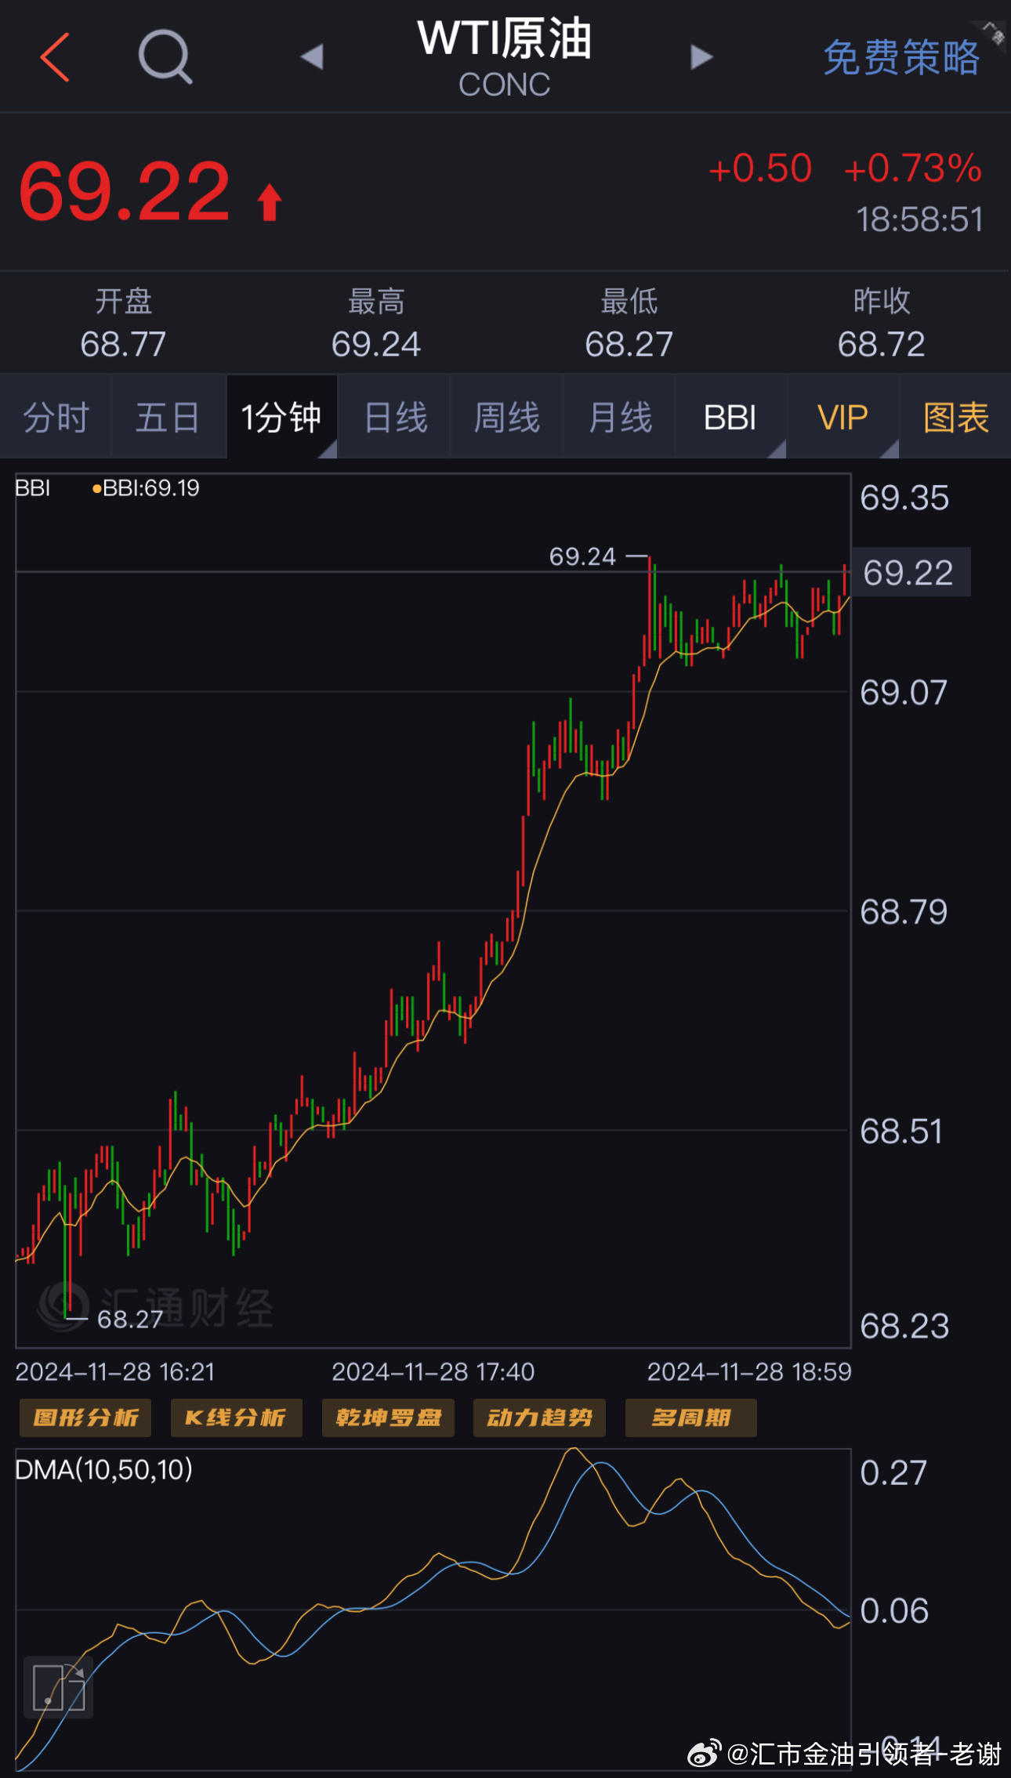Switch to the 分时 tab

coord(56,417)
